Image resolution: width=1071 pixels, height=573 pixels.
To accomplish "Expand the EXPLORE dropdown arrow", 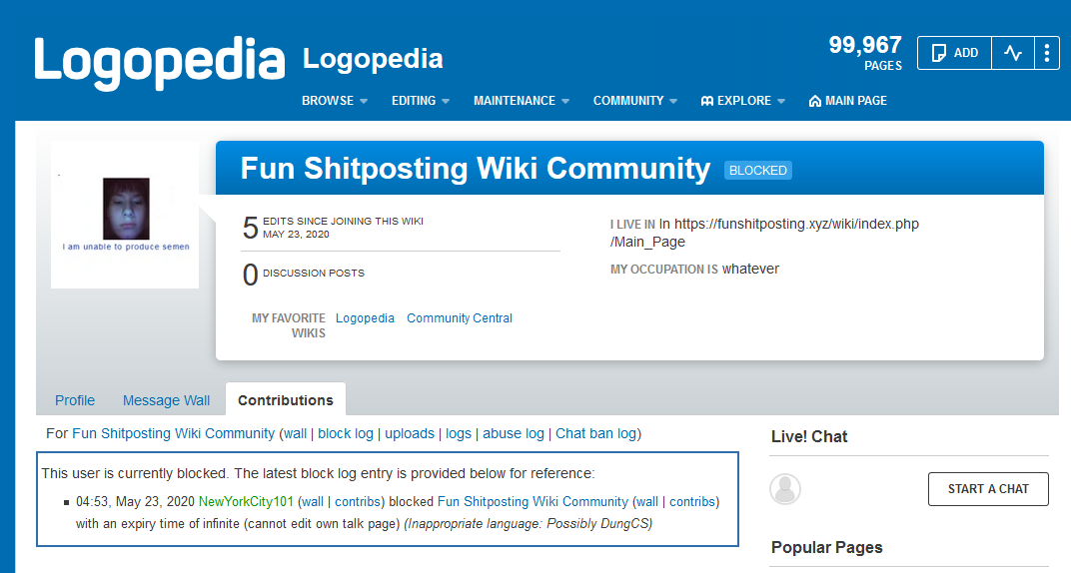I will (x=780, y=101).
